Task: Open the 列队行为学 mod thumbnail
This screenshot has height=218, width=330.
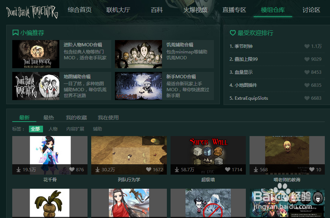Action: (x=129, y=155)
